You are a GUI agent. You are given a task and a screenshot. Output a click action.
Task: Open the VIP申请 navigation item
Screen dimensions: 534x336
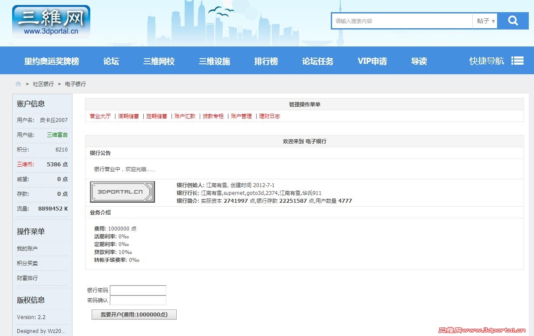pyautogui.click(x=372, y=61)
